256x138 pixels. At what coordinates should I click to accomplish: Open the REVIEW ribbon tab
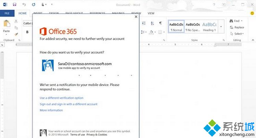pyautogui.click(x=136, y=13)
